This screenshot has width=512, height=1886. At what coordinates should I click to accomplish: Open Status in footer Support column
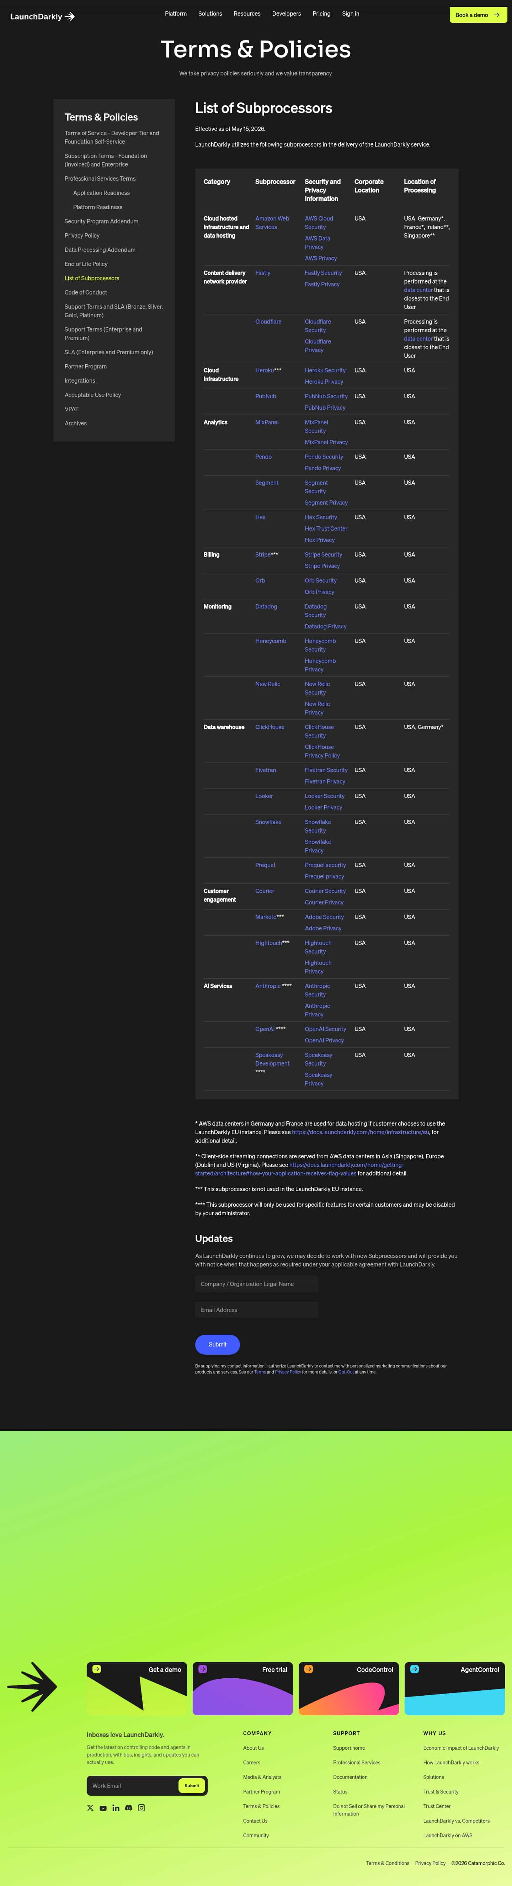(340, 1791)
